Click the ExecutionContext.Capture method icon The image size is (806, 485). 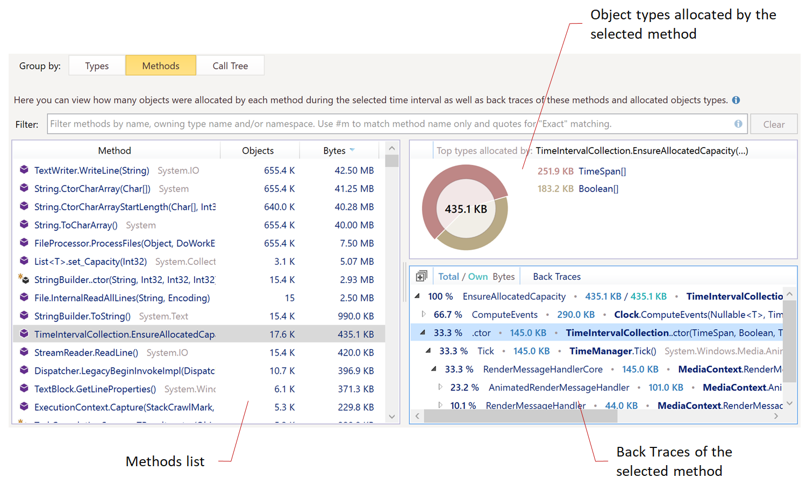point(24,407)
